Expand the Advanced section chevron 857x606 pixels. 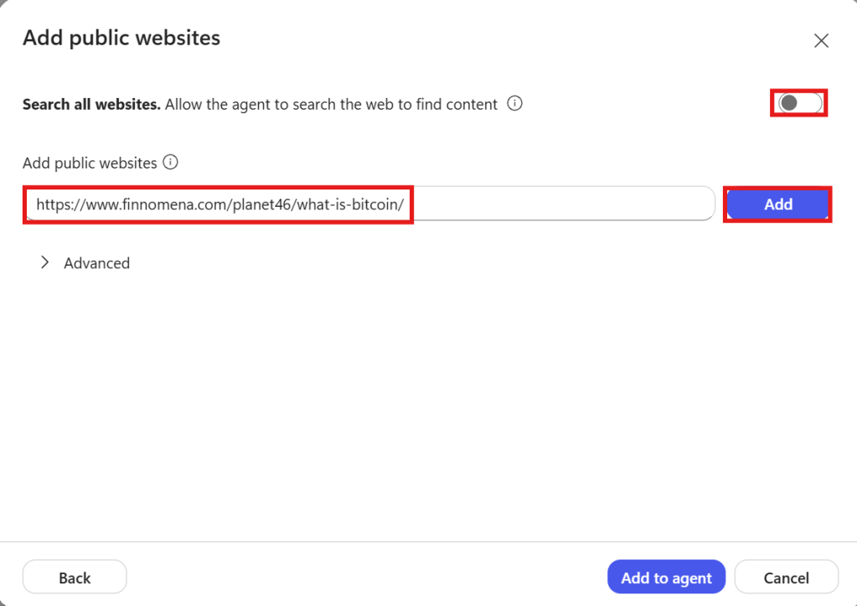coord(44,262)
